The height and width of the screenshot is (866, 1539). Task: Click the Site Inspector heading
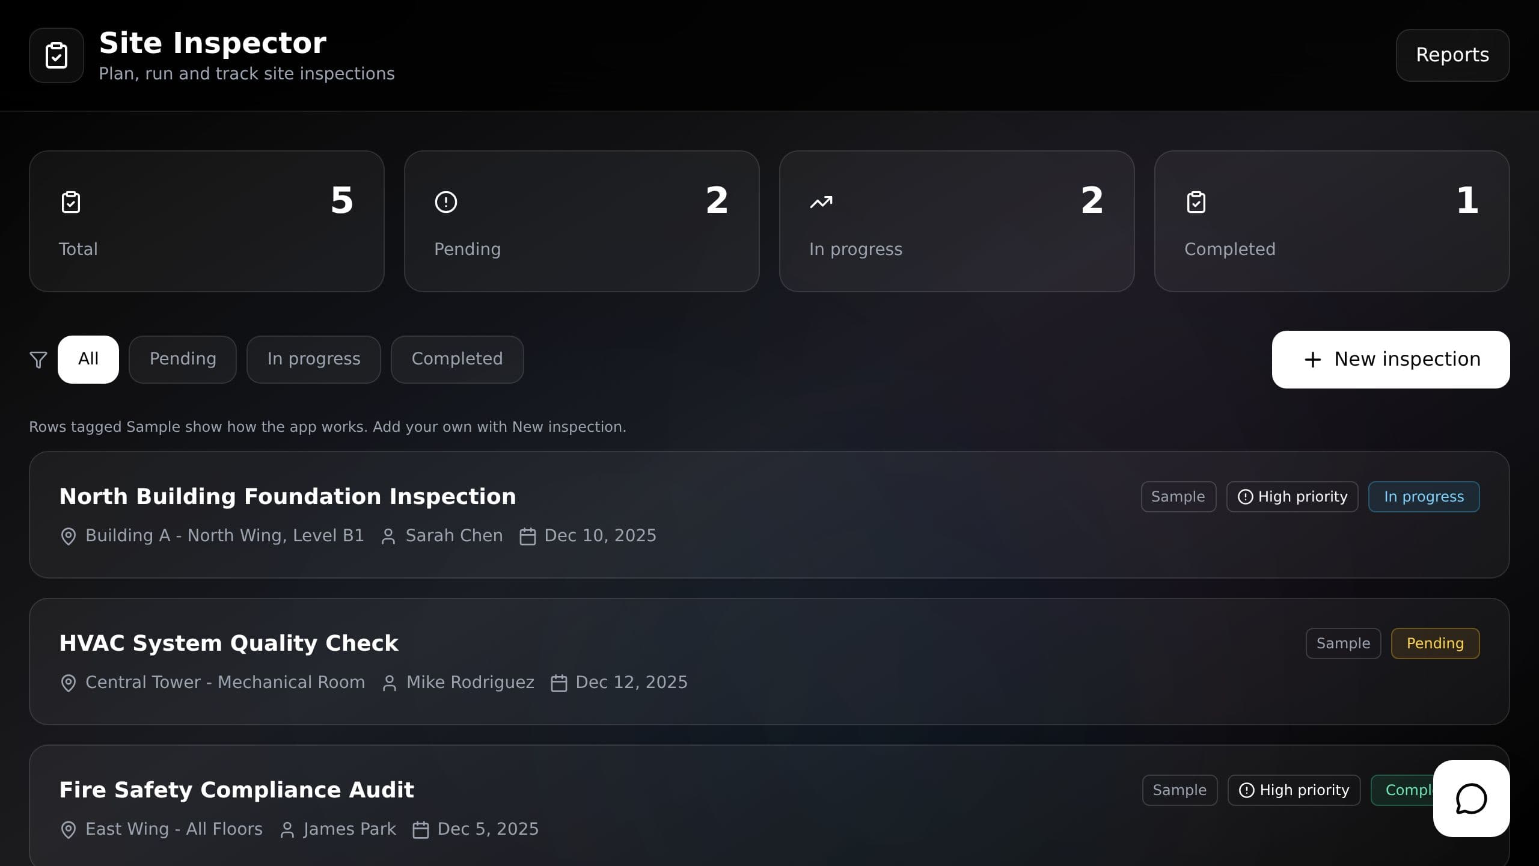[213, 43]
